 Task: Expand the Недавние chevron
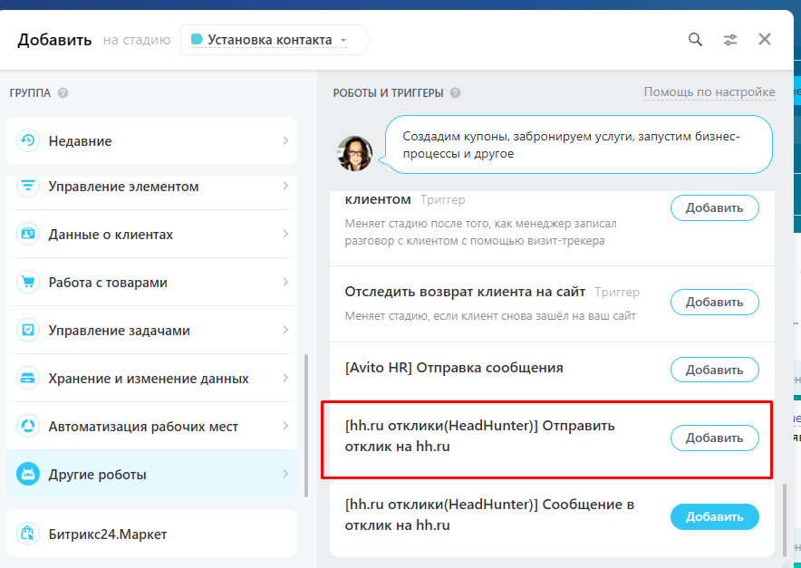285,140
